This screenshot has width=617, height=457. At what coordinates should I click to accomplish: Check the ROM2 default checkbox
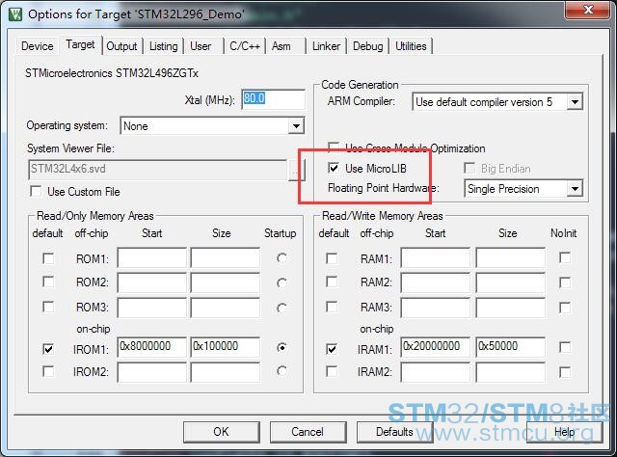tap(48, 282)
